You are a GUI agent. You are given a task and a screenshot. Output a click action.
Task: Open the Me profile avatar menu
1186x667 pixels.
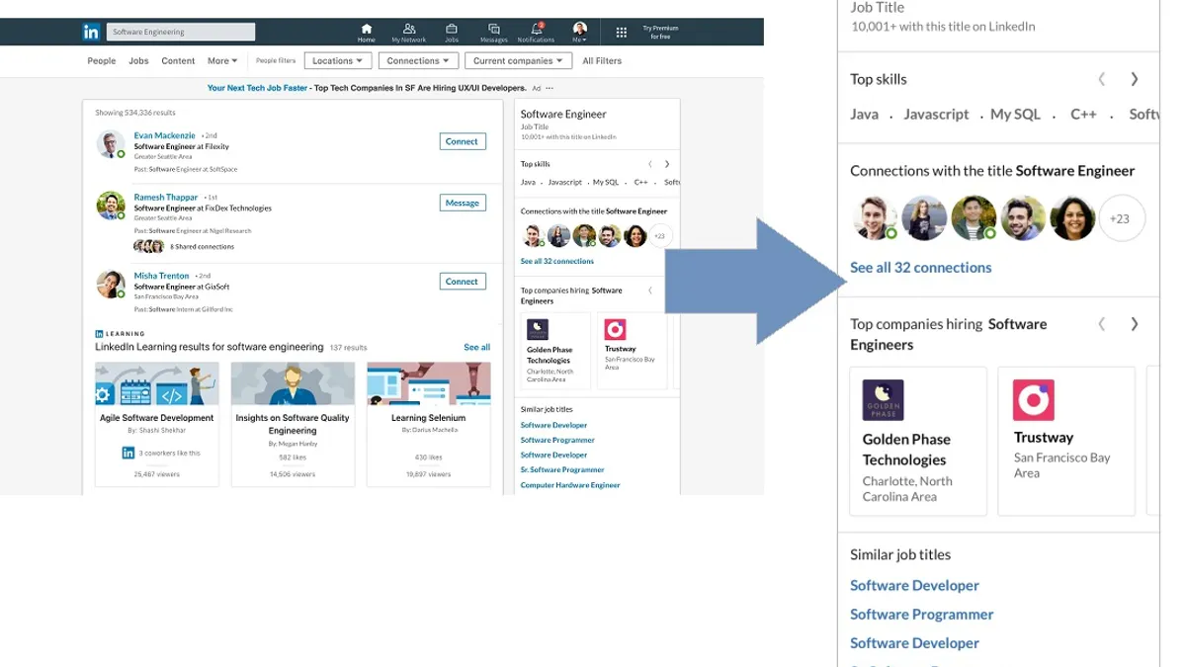(580, 33)
